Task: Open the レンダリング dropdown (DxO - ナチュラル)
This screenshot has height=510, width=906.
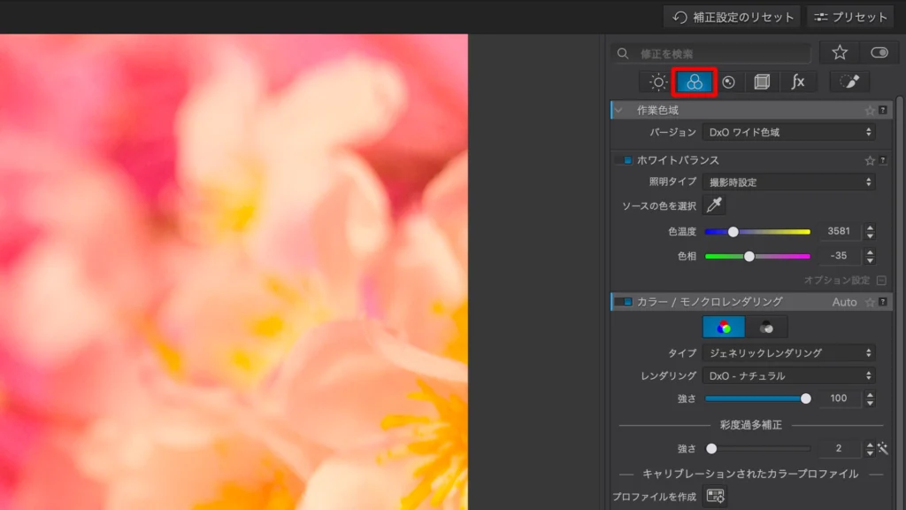Action: (x=789, y=375)
